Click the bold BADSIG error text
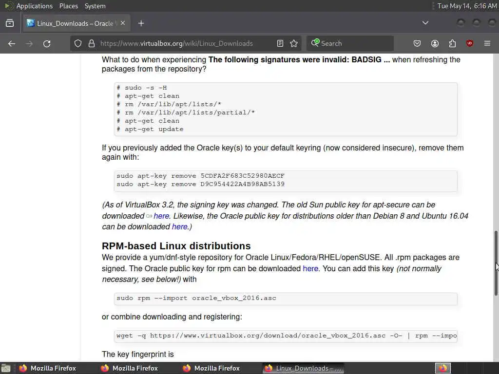The width and height of the screenshot is (499, 374). pos(299,60)
